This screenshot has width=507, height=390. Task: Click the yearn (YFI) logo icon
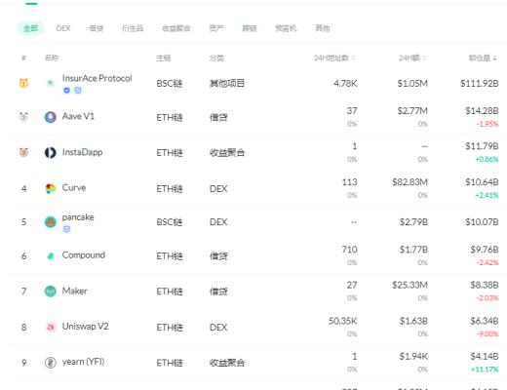51,362
